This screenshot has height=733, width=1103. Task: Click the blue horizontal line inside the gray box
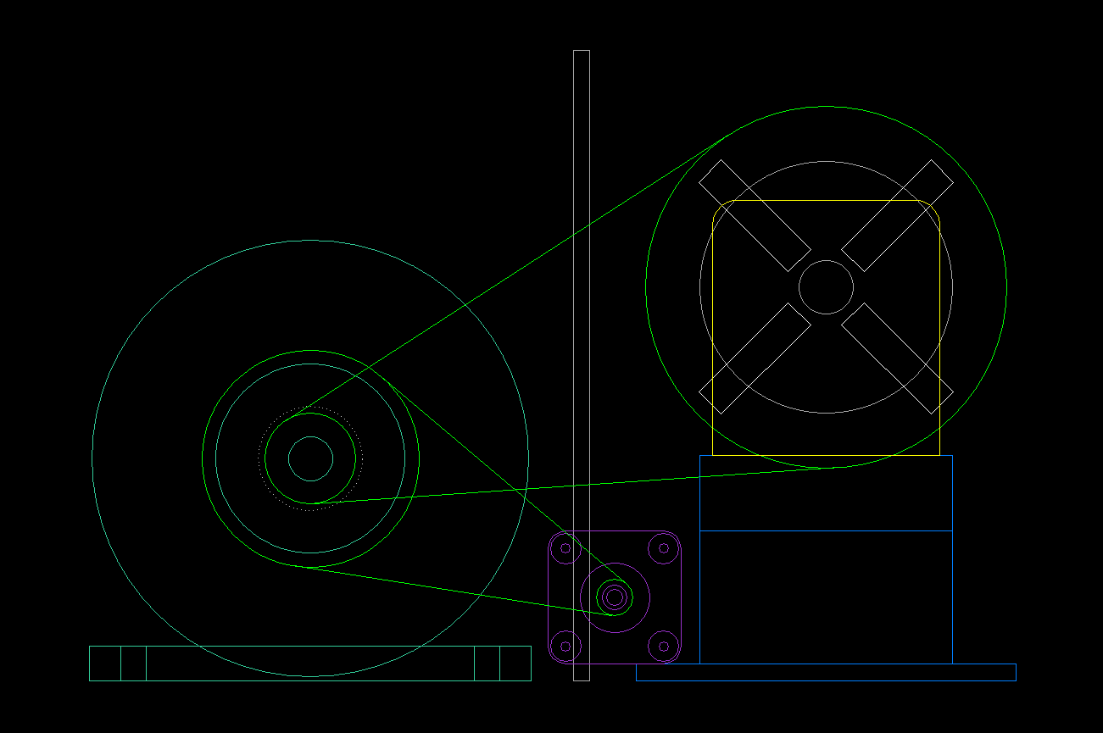click(827, 530)
